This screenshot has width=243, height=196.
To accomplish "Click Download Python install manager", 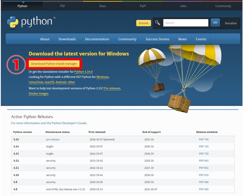I will point(54,64).
